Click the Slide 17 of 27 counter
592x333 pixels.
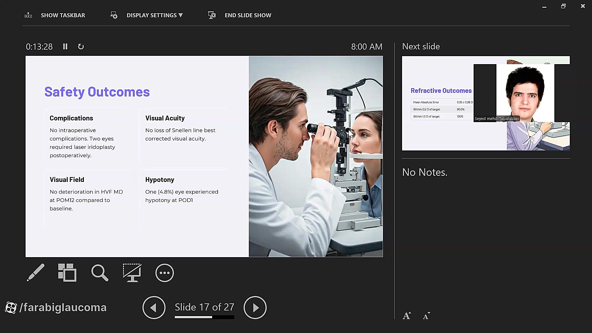click(204, 307)
